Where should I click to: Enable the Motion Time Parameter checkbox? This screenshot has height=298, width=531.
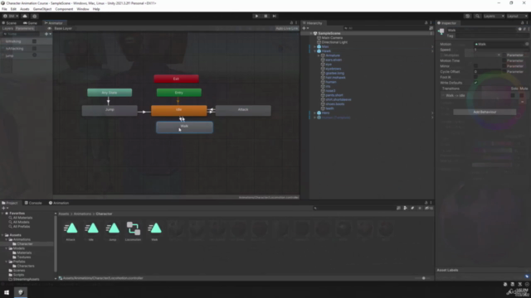click(x=504, y=60)
